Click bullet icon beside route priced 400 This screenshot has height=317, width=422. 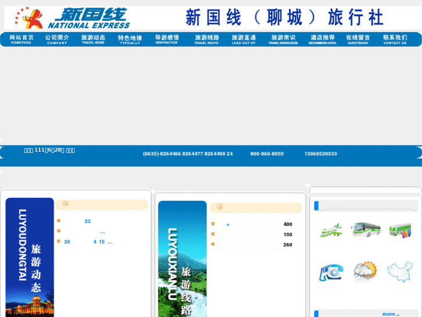(x=213, y=224)
